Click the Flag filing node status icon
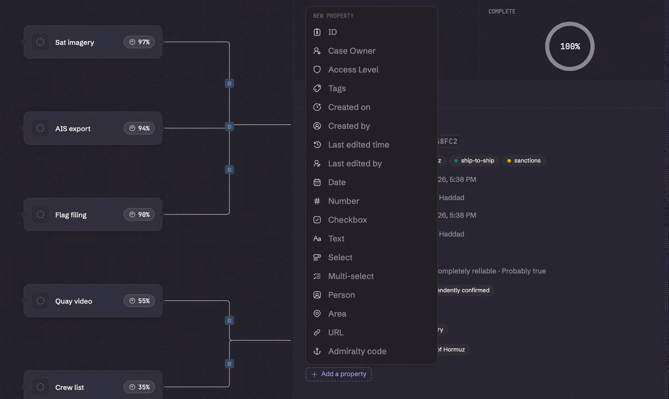Viewport: 669px width, 399px height. (x=40, y=214)
